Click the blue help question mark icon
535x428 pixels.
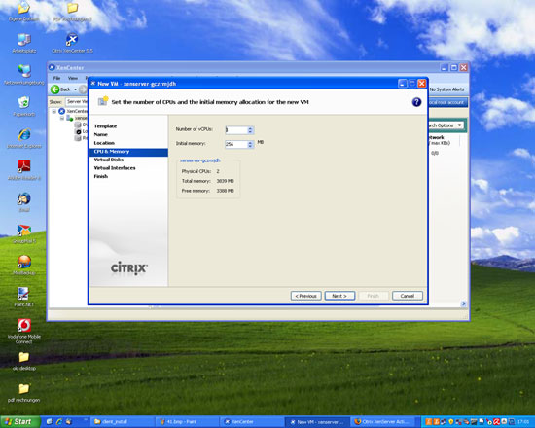[416, 102]
